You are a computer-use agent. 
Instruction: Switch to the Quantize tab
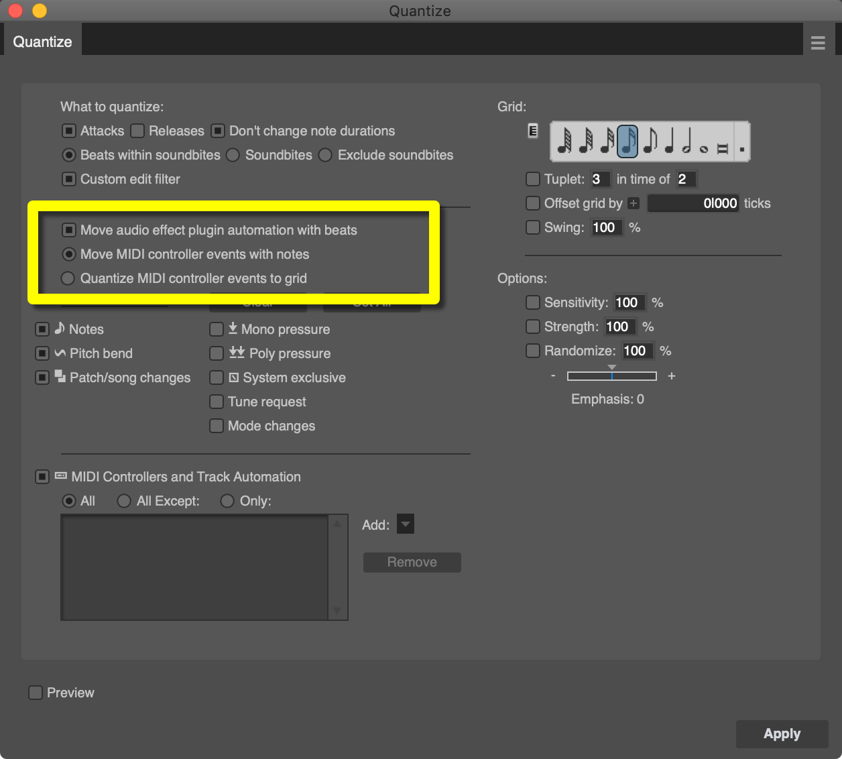(x=42, y=41)
